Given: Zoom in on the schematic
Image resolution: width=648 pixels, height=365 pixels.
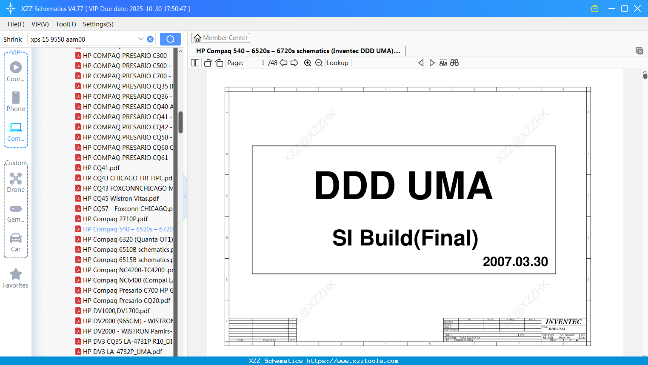Looking at the screenshot, I should (308, 63).
